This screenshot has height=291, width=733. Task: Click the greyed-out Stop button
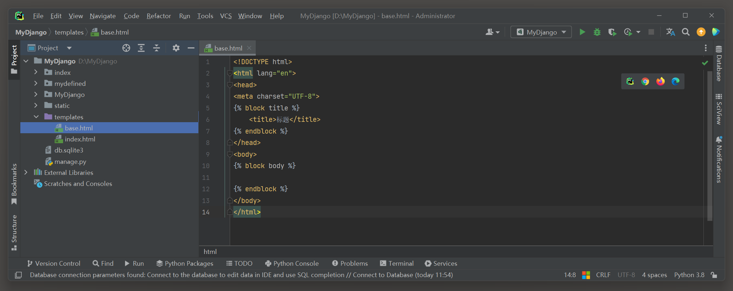pos(651,32)
